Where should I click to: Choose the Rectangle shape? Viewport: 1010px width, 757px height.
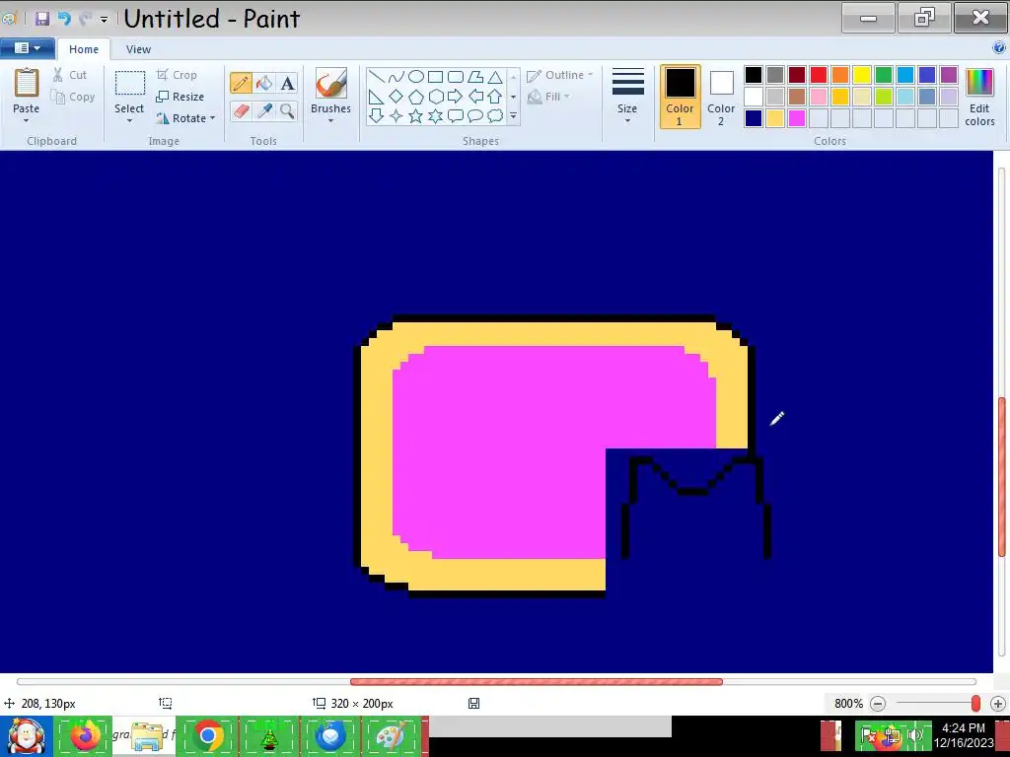(435, 77)
